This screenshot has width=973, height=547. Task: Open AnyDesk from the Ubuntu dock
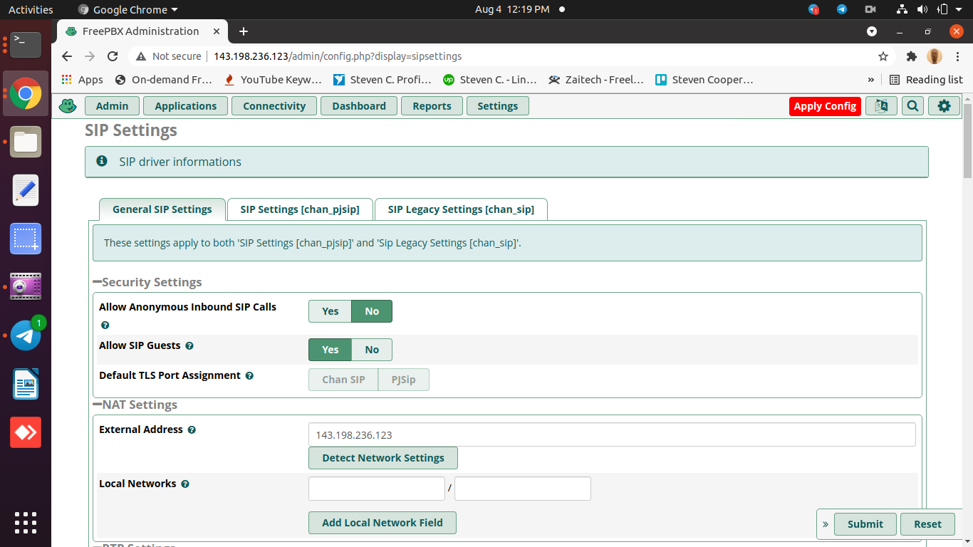[26, 432]
